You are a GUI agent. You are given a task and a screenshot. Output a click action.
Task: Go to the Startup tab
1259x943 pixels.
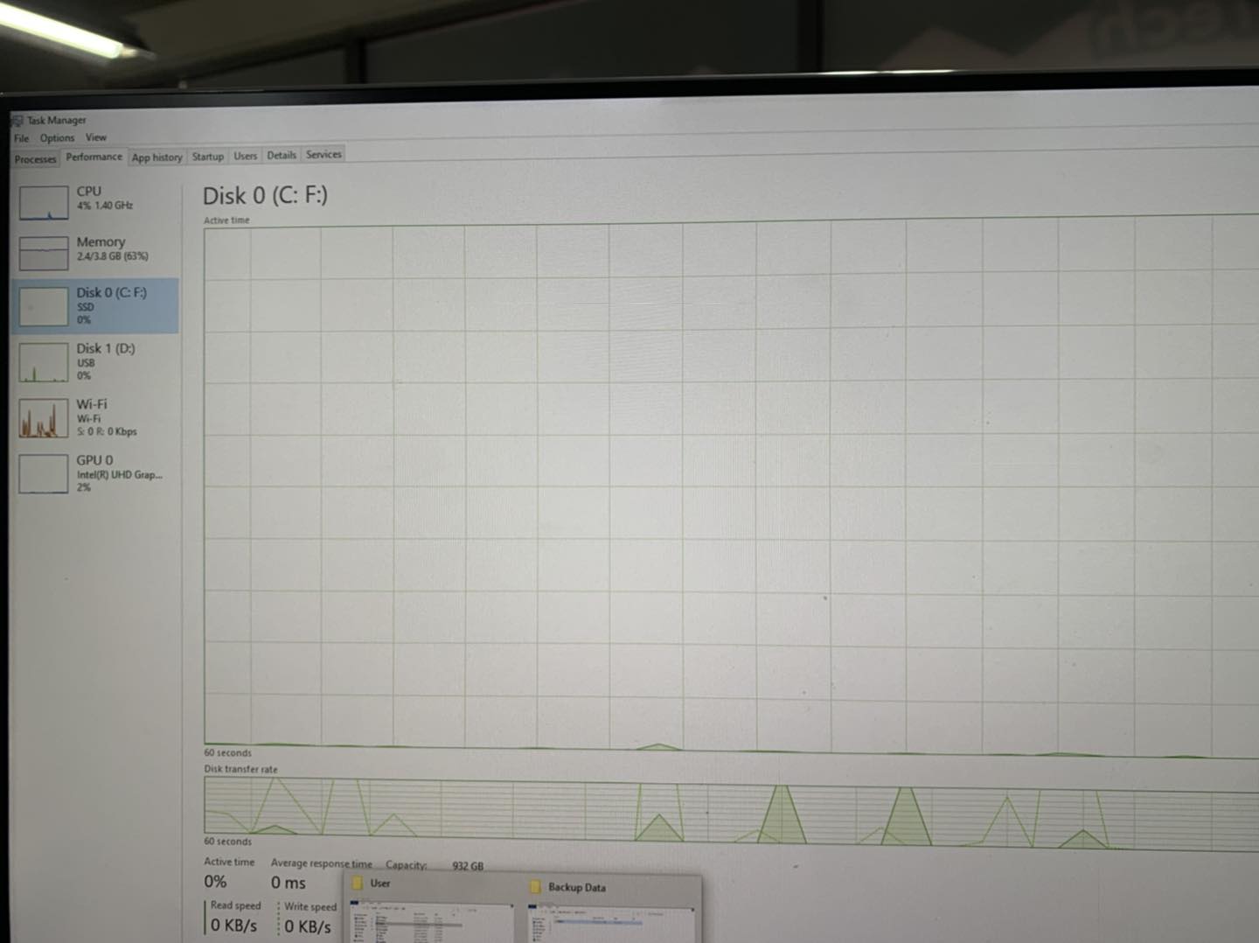208,157
